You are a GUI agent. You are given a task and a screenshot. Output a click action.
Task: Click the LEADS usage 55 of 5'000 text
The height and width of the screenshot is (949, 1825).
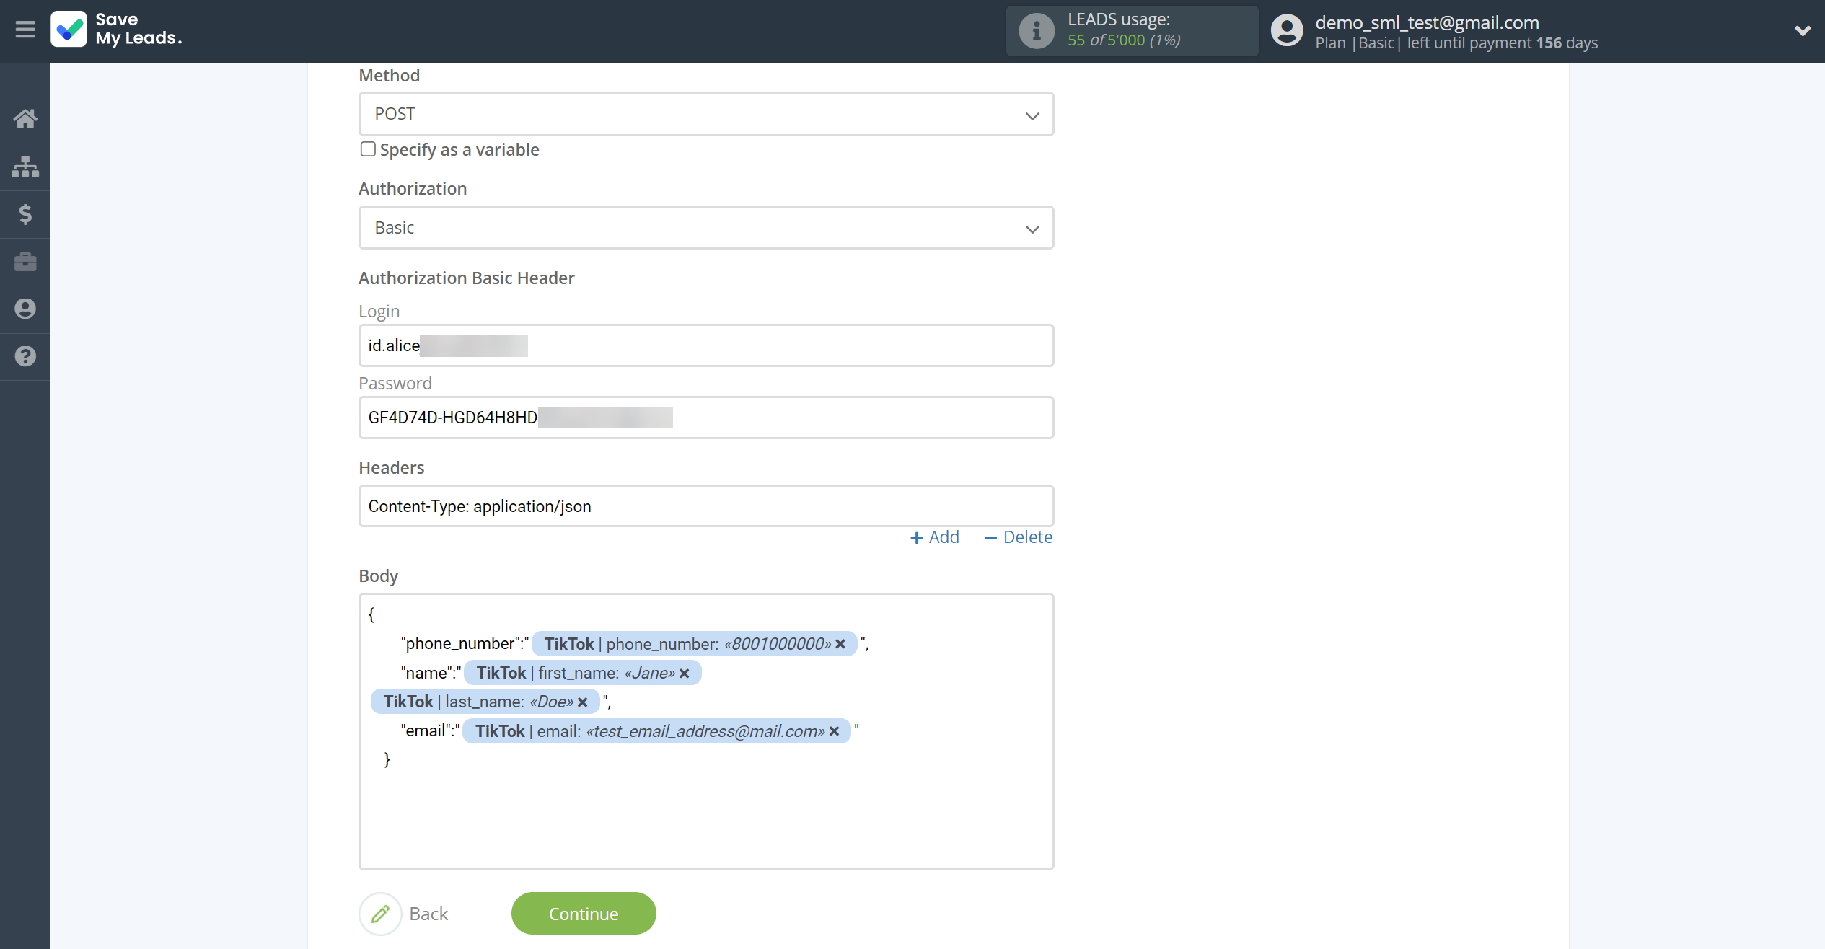point(1124,40)
